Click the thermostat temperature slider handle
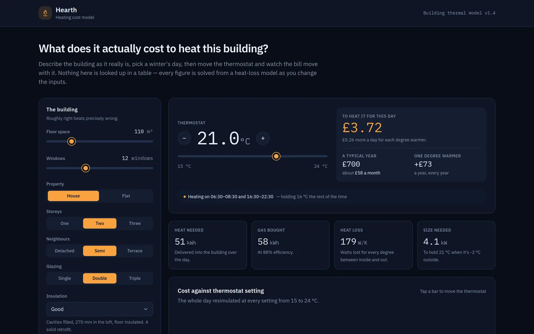Screen dimensions: 534x334 tap(276, 156)
